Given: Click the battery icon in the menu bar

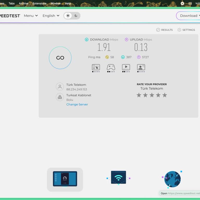Looking at the screenshot, I should (x=190, y=3).
